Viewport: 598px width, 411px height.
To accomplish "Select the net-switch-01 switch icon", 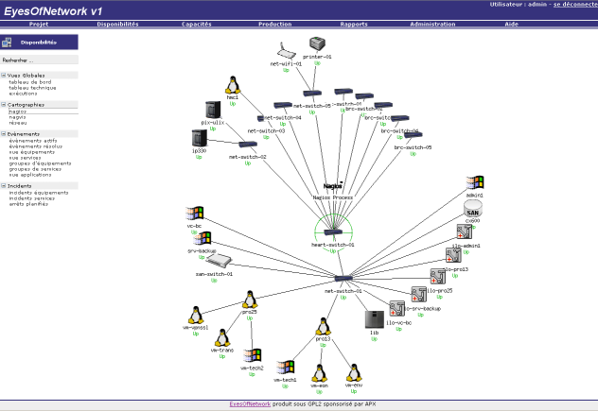I will [x=343, y=279].
